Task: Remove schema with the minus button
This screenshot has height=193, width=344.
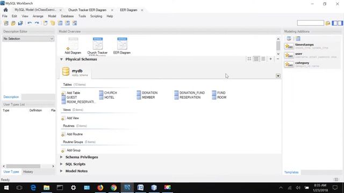Action: [x=278, y=59]
